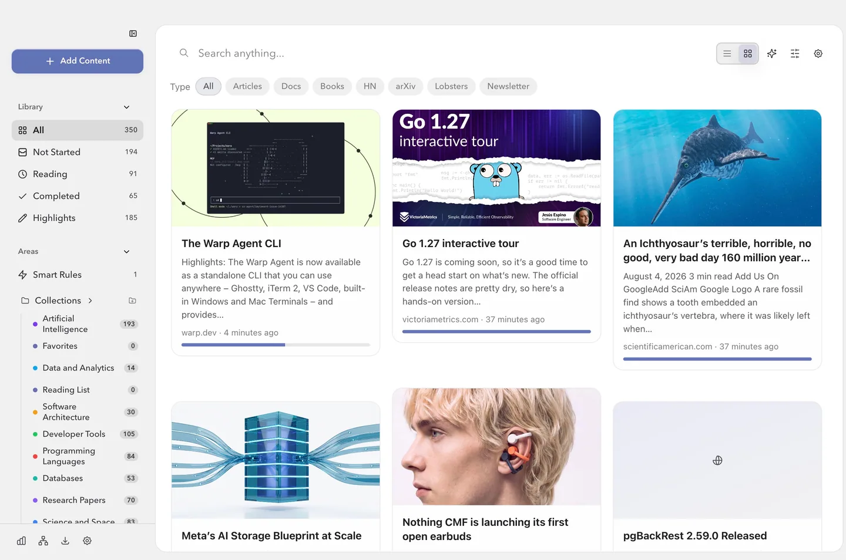Image resolution: width=846 pixels, height=560 pixels.
Task: Open Programming Languages collection
Action: (x=85, y=456)
